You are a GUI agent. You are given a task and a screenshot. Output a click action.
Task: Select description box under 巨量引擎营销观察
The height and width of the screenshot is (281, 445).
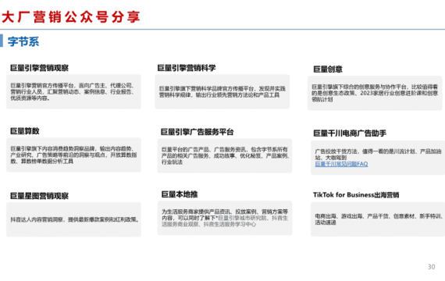(x=73, y=91)
